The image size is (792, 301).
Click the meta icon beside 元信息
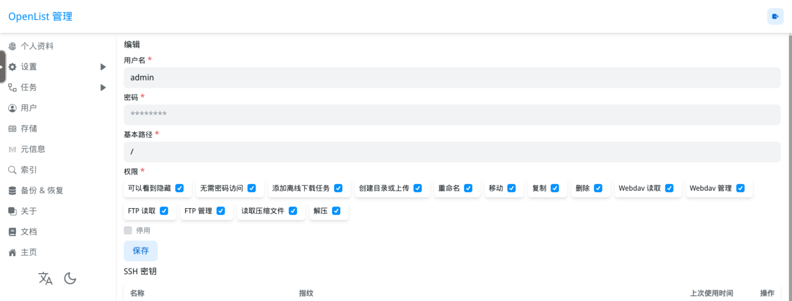pos(12,149)
